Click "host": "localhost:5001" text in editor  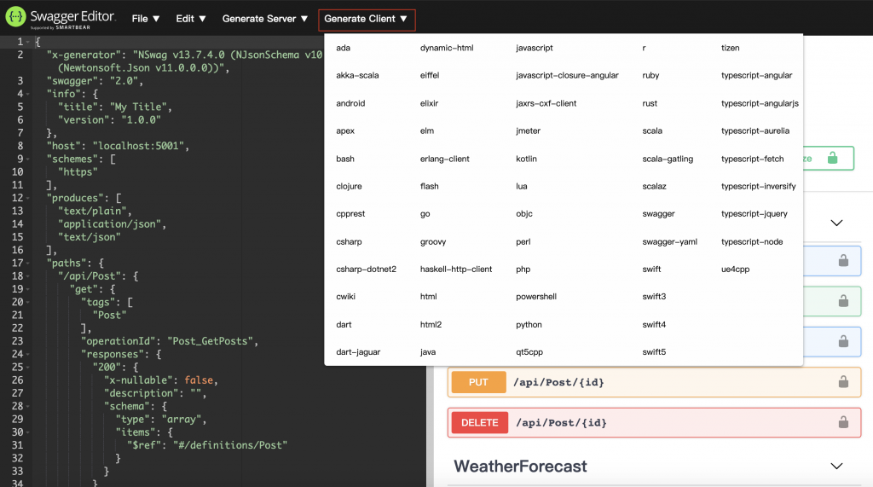coord(118,146)
